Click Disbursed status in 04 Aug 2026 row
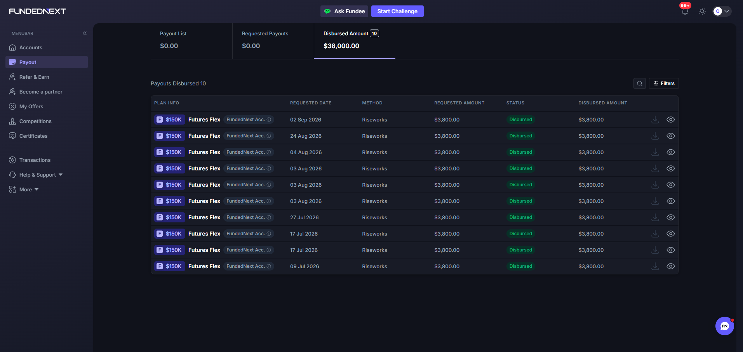This screenshot has height=352, width=743. pos(521,152)
